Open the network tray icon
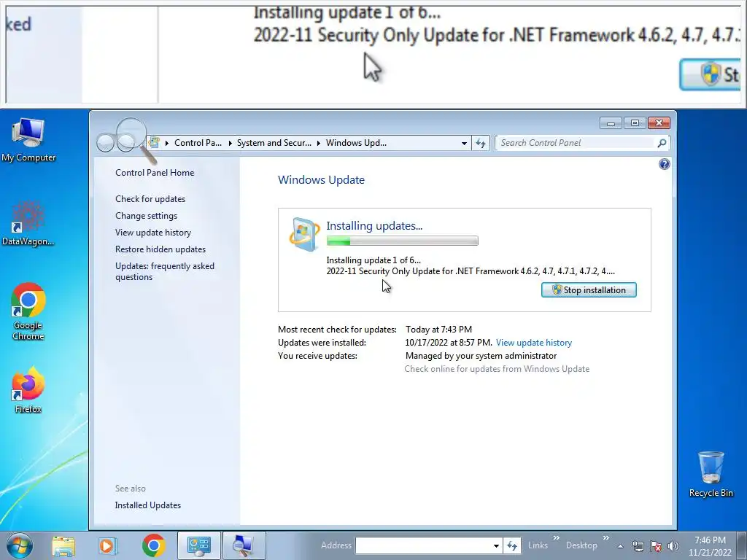 click(638, 547)
